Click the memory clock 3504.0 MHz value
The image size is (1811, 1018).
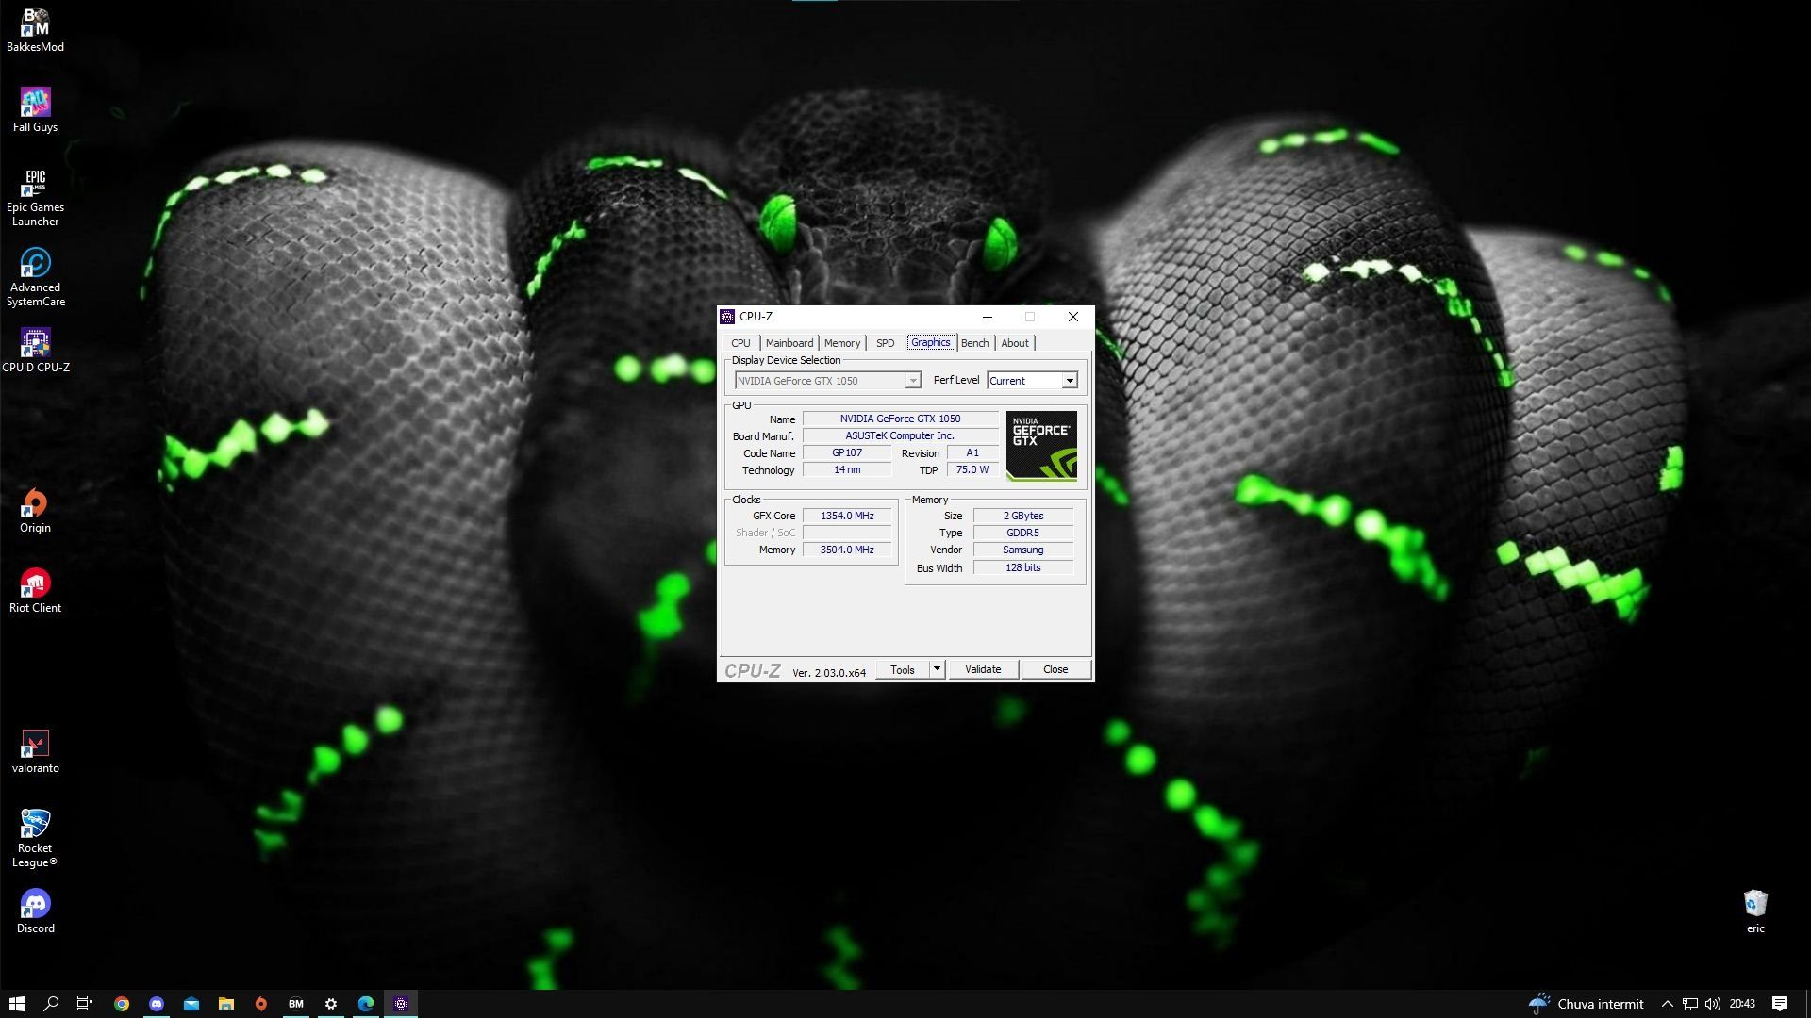point(847,550)
